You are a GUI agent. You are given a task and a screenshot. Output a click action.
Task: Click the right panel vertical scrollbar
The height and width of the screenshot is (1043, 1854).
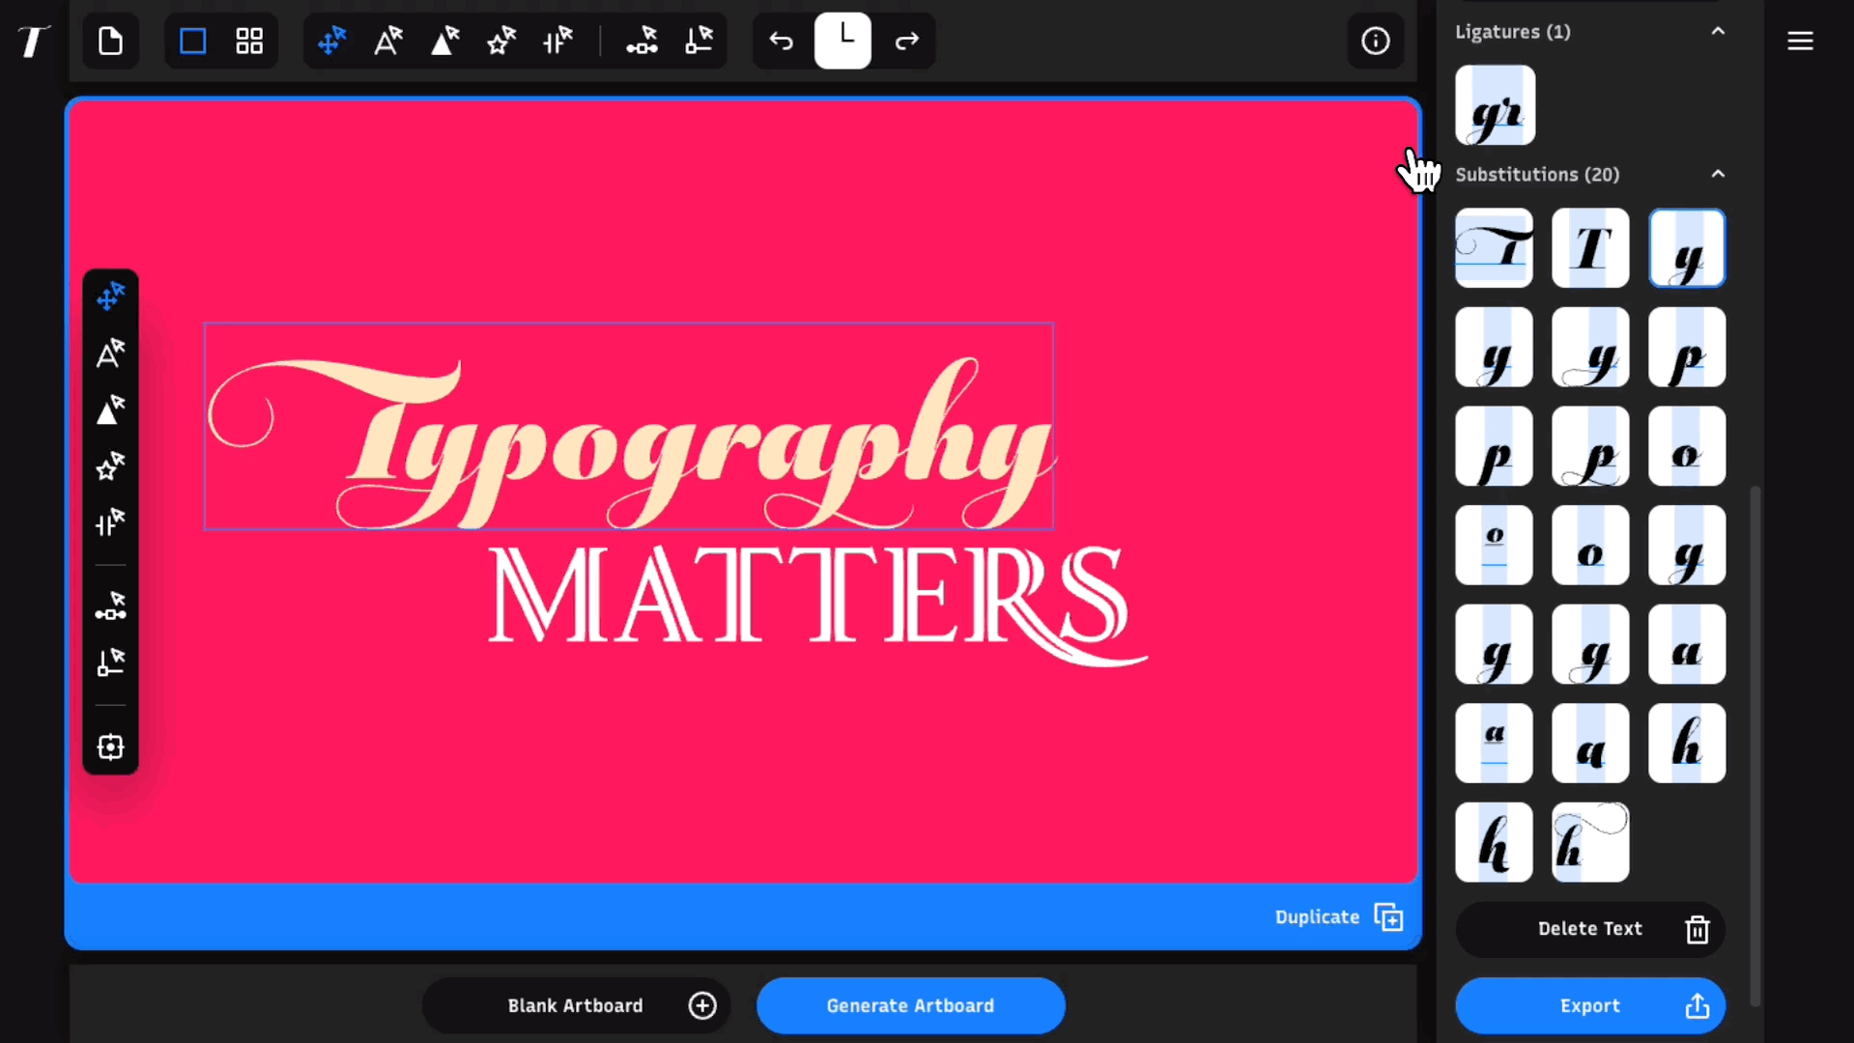coord(1754,747)
